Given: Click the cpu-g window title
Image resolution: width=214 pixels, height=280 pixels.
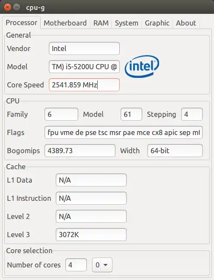Looking at the screenshot, I should pyautogui.click(x=35, y=8).
